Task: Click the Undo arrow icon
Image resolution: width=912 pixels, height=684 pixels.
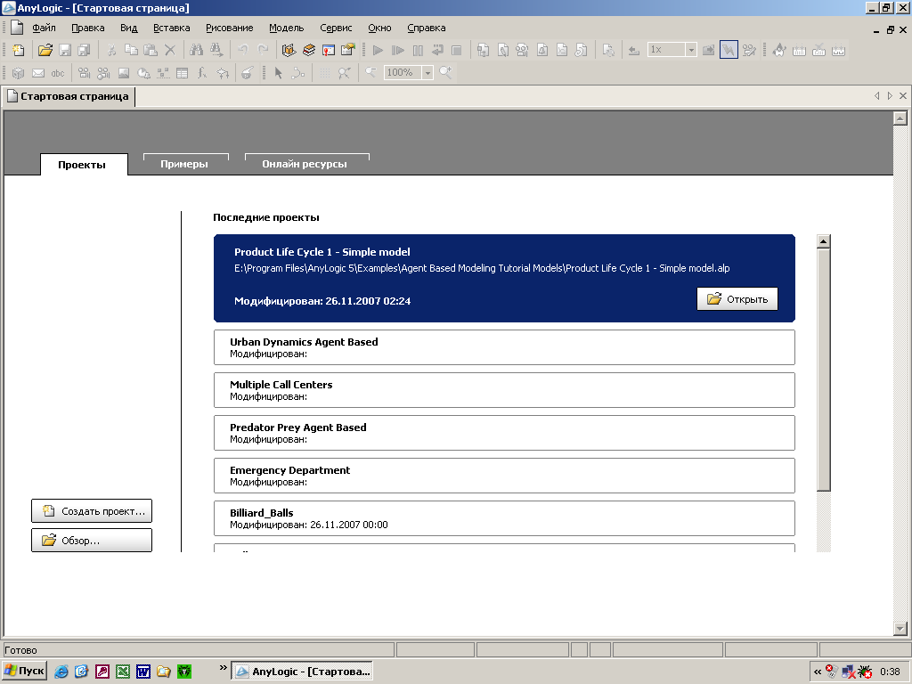Action: pyautogui.click(x=243, y=50)
